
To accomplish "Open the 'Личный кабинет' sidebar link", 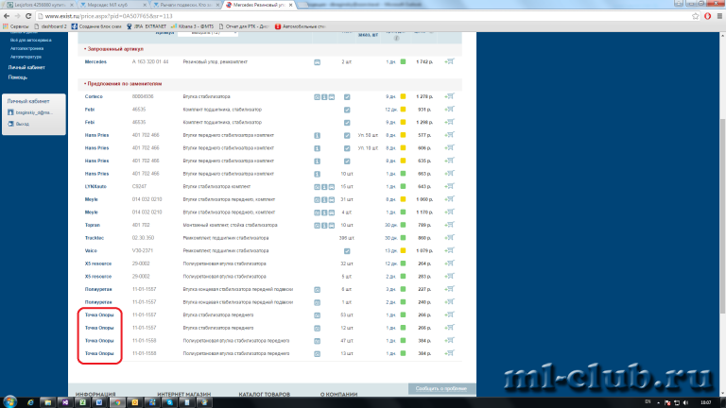I will [x=24, y=69].
